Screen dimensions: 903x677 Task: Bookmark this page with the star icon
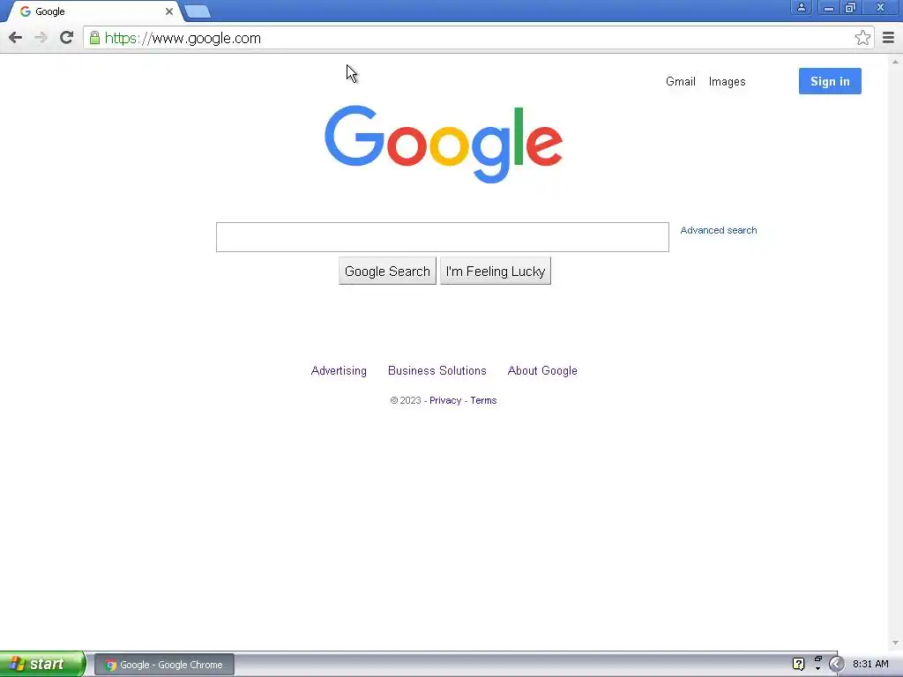coord(862,38)
